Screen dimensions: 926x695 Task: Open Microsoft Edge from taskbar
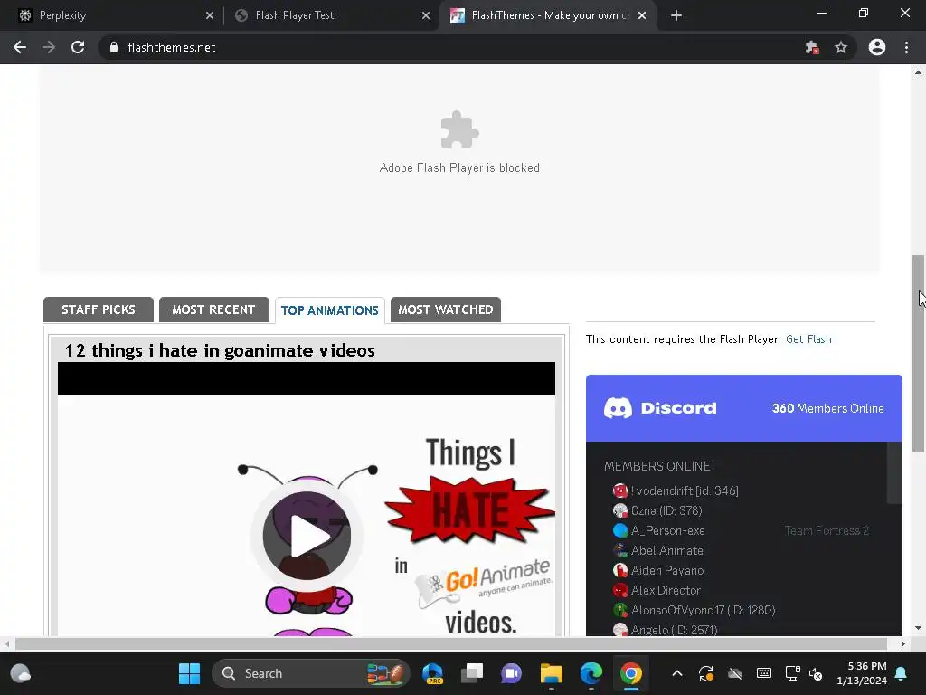(591, 673)
